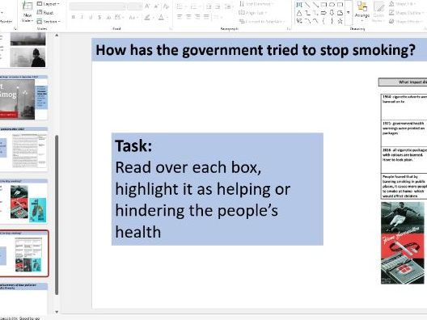Expand the shapes gallery

[349, 13]
